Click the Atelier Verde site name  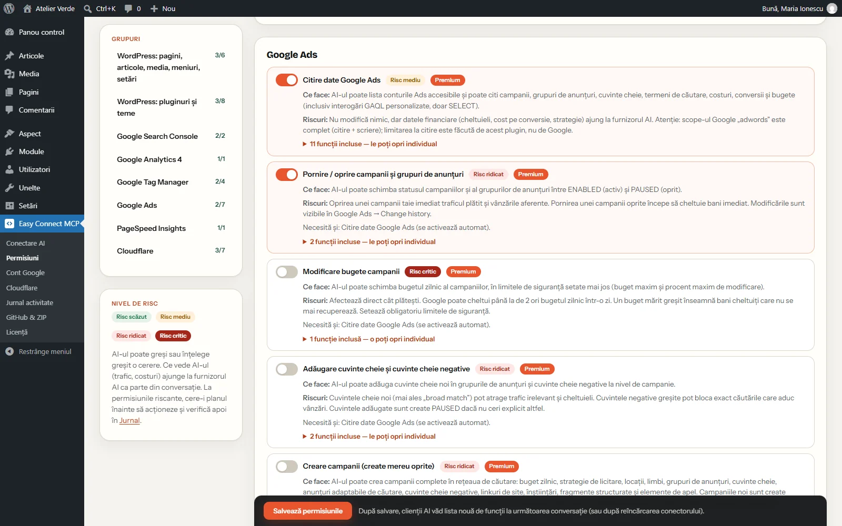[x=55, y=8]
